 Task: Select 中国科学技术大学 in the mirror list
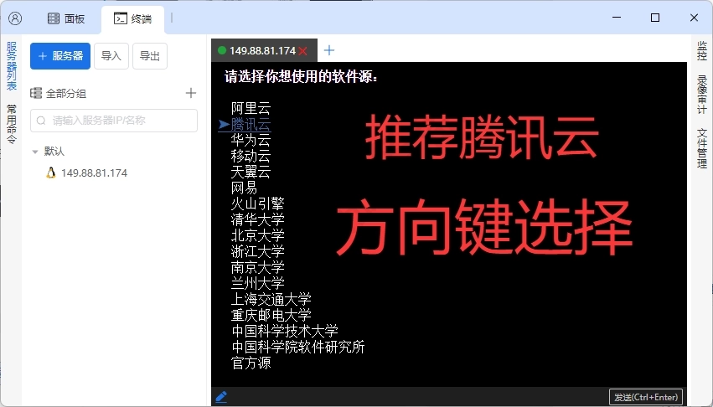click(x=285, y=331)
